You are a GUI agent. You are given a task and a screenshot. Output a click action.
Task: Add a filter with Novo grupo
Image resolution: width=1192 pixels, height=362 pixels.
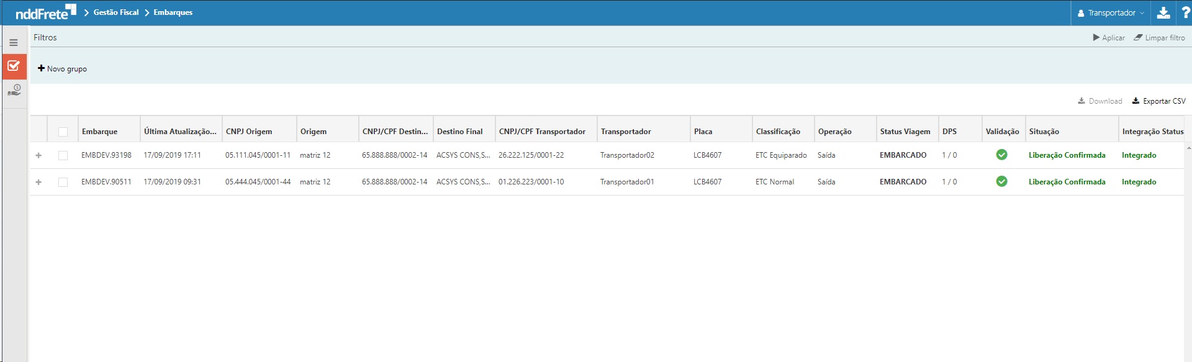point(62,69)
